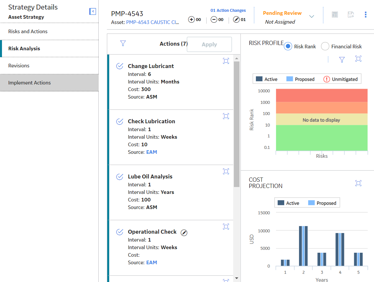Open the Implement Actions section
Image resolution: width=374 pixels, height=282 pixels.
coord(49,83)
